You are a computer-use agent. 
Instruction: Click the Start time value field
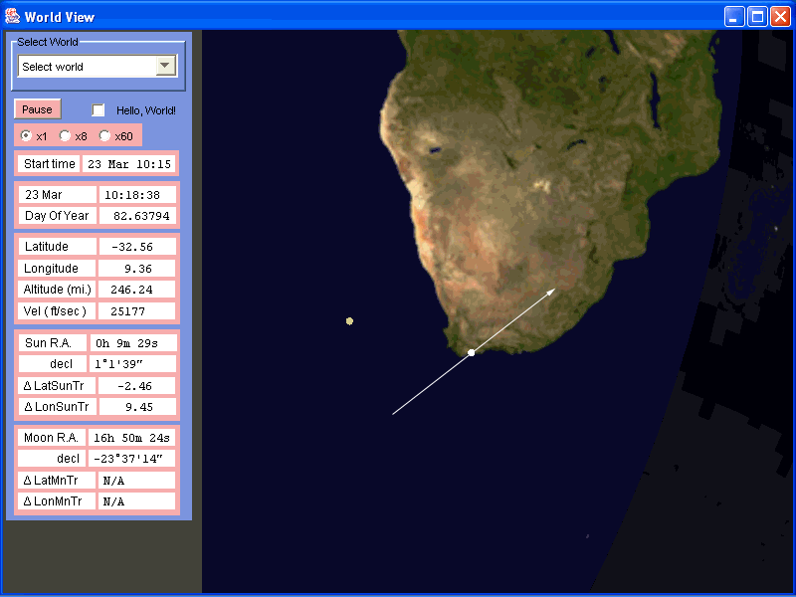point(128,164)
